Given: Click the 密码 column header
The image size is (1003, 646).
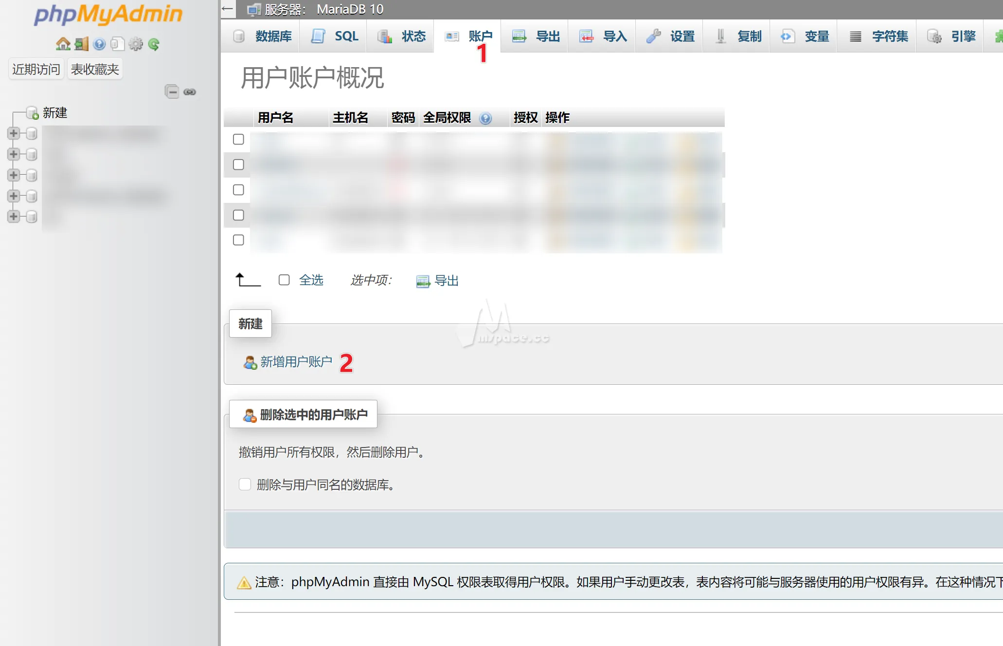Looking at the screenshot, I should pos(403,118).
